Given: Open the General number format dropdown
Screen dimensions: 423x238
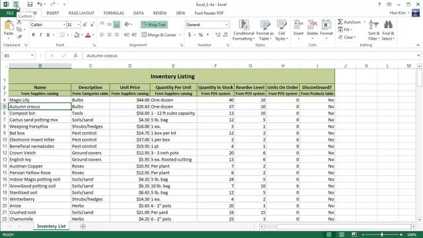Looking at the screenshot, I should pos(226,24).
